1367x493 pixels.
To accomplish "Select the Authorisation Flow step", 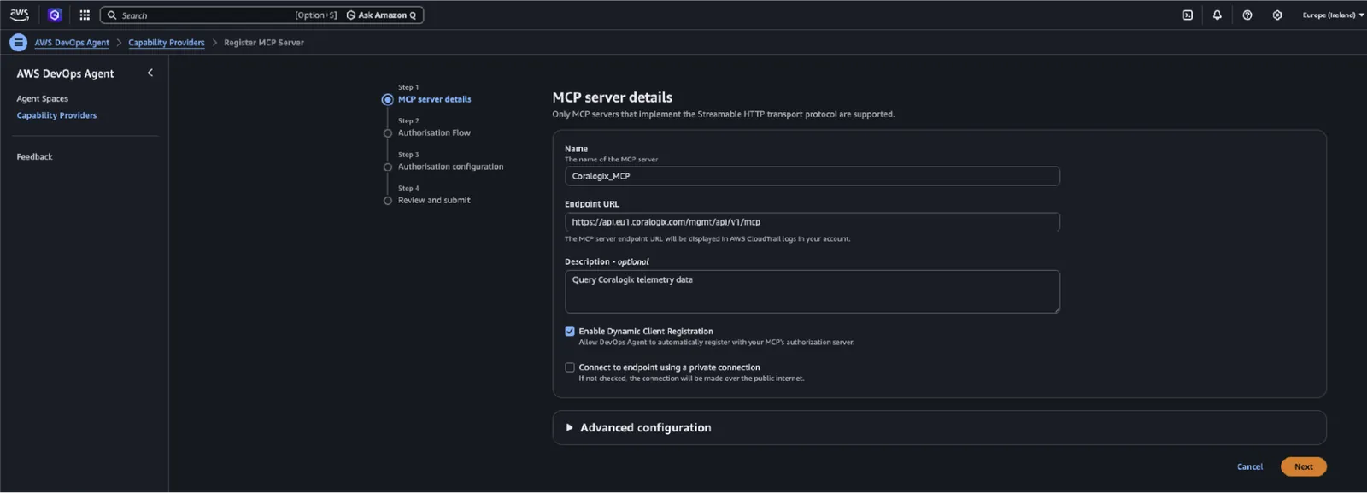I will 434,132.
